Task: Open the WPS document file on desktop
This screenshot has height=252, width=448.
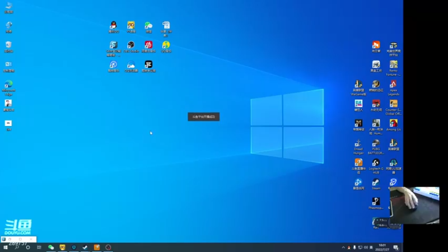Action: pyautogui.click(x=166, y=29)
